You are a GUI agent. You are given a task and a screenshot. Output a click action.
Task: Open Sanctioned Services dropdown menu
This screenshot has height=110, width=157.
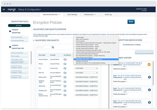pyautogui.click(x=52, y=14)
